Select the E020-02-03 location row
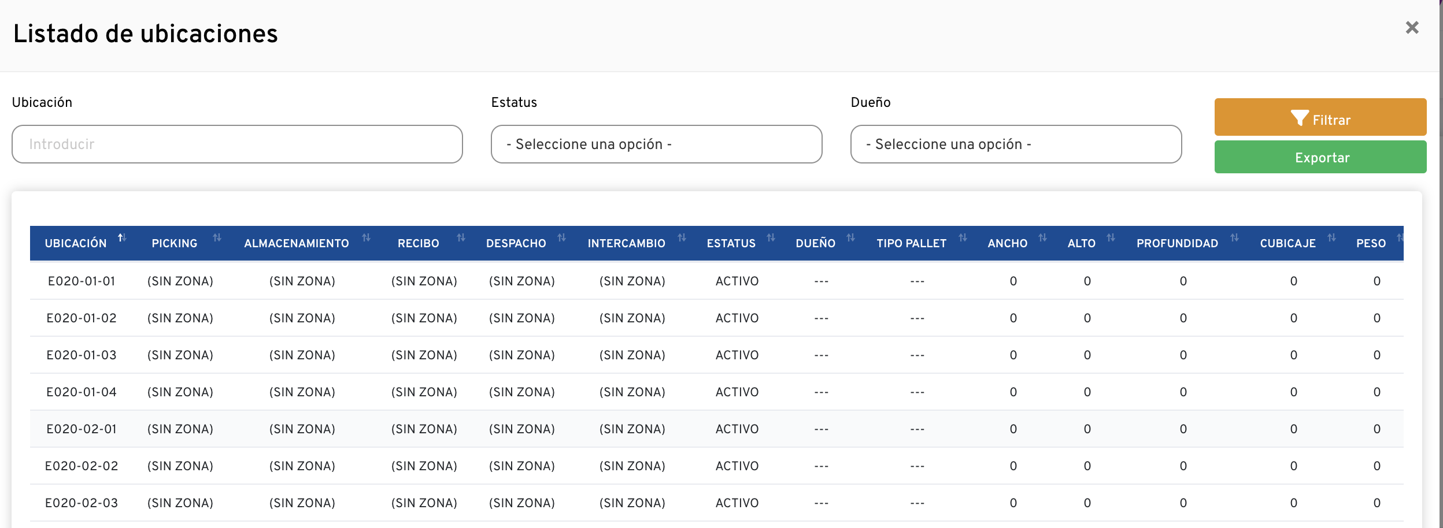This screenshot has height=528, width=1443. pyautogui.click(x=82, y=503)
